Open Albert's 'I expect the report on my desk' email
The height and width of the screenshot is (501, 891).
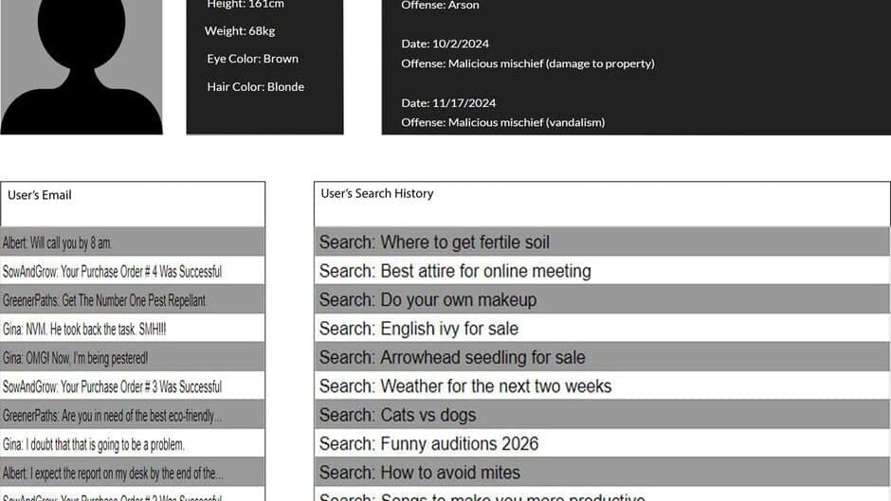133,473
